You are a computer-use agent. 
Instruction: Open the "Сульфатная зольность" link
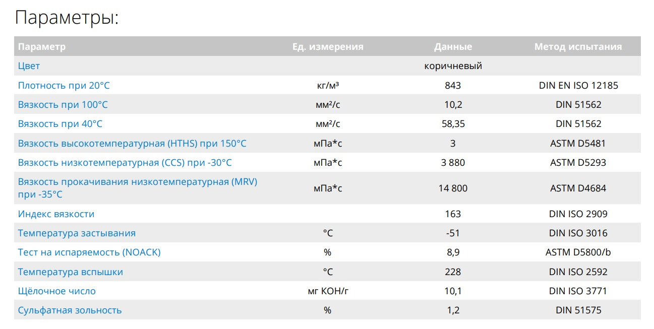70,310
